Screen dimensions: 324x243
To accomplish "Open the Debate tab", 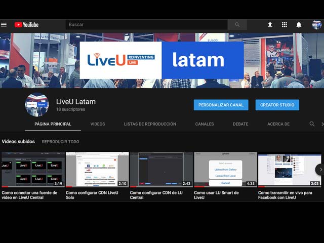I will (x=240, y=124).
